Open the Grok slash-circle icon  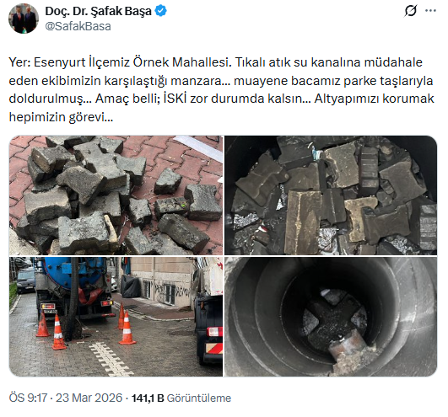tap(411, 11)
